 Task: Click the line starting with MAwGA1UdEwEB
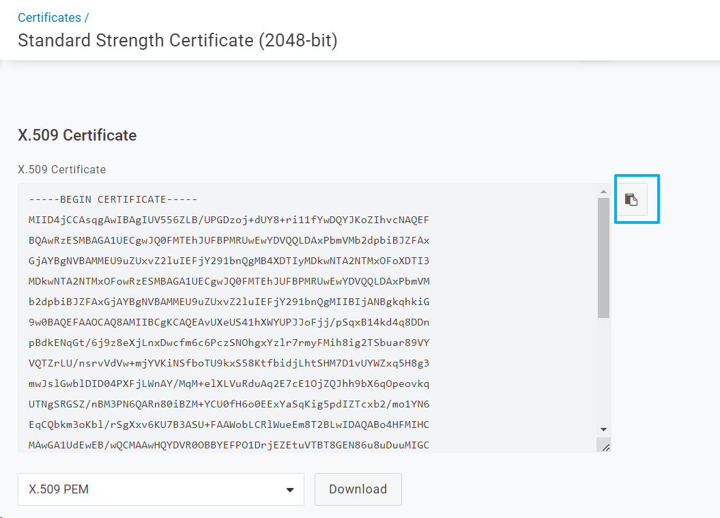click(229, 445)
